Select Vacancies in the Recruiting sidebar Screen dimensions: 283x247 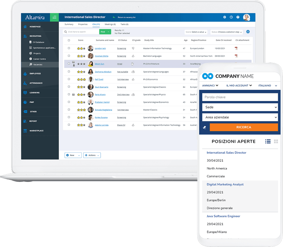tap(37, 65)
